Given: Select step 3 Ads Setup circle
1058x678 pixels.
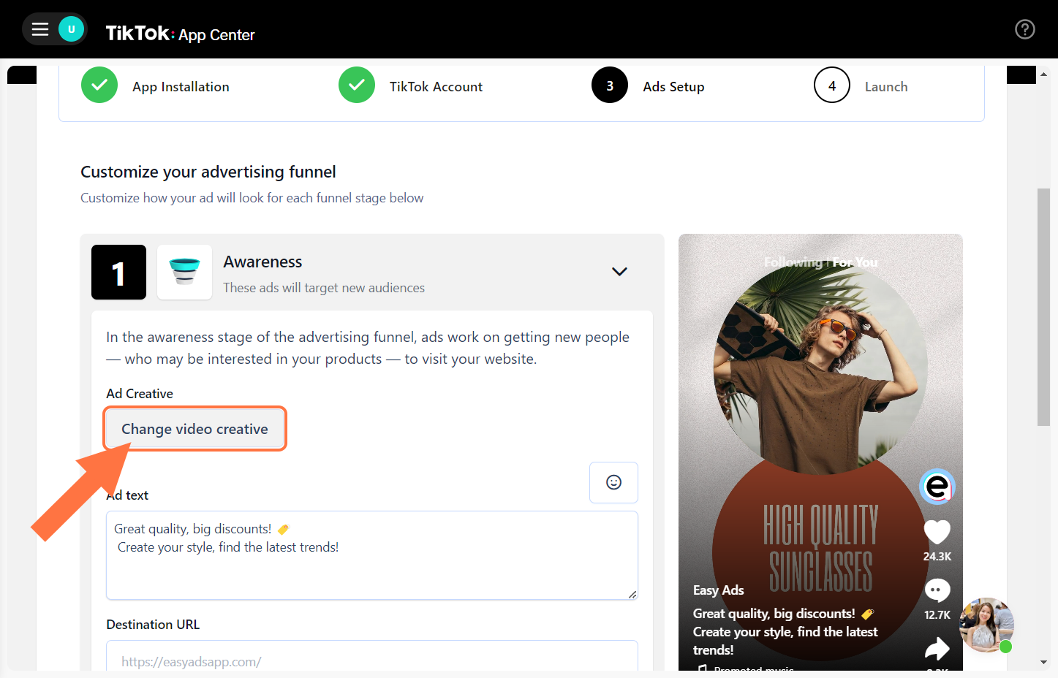Looking at the screenshot, I should click(x=609, y=85).
